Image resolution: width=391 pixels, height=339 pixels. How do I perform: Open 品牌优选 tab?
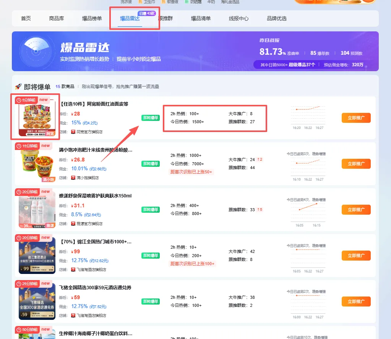pyautogui.click(x=277, y=18)
